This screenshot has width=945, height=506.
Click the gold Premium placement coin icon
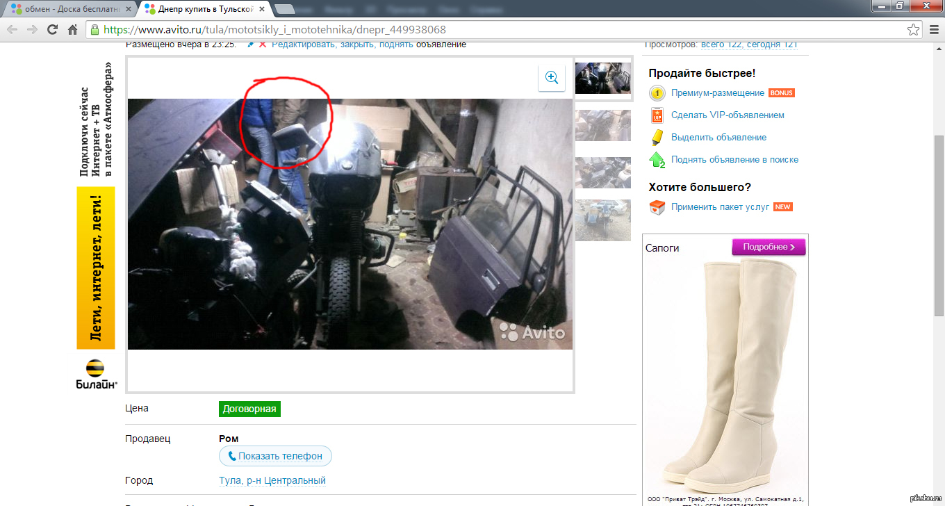coord(657,93)
